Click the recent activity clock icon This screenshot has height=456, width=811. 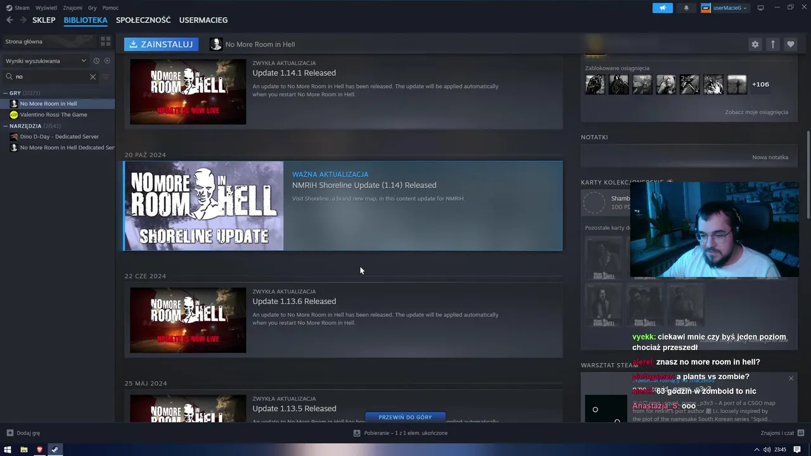pos(96,61)
